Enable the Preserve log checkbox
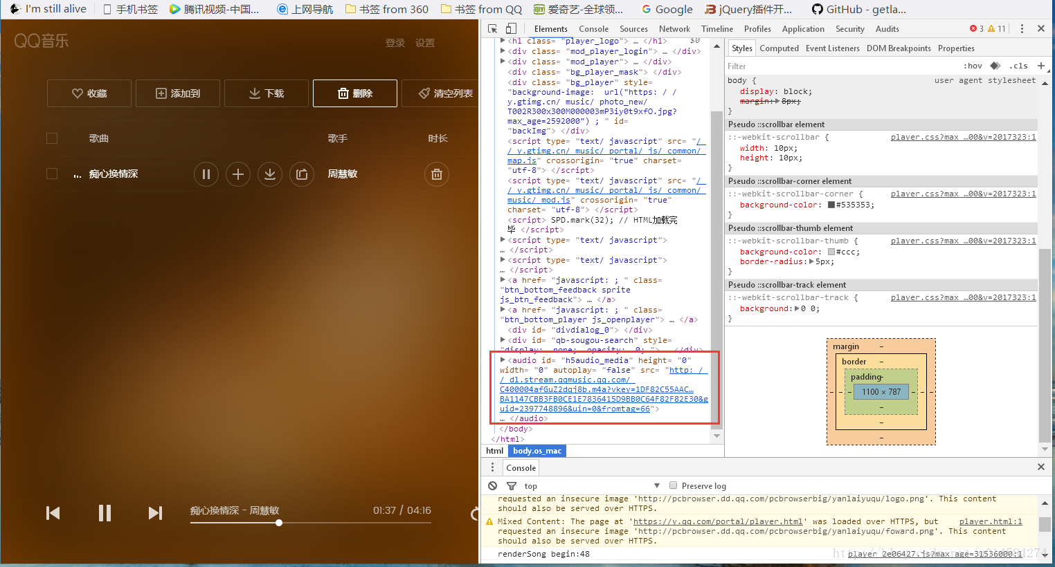 tap(673, 485)
